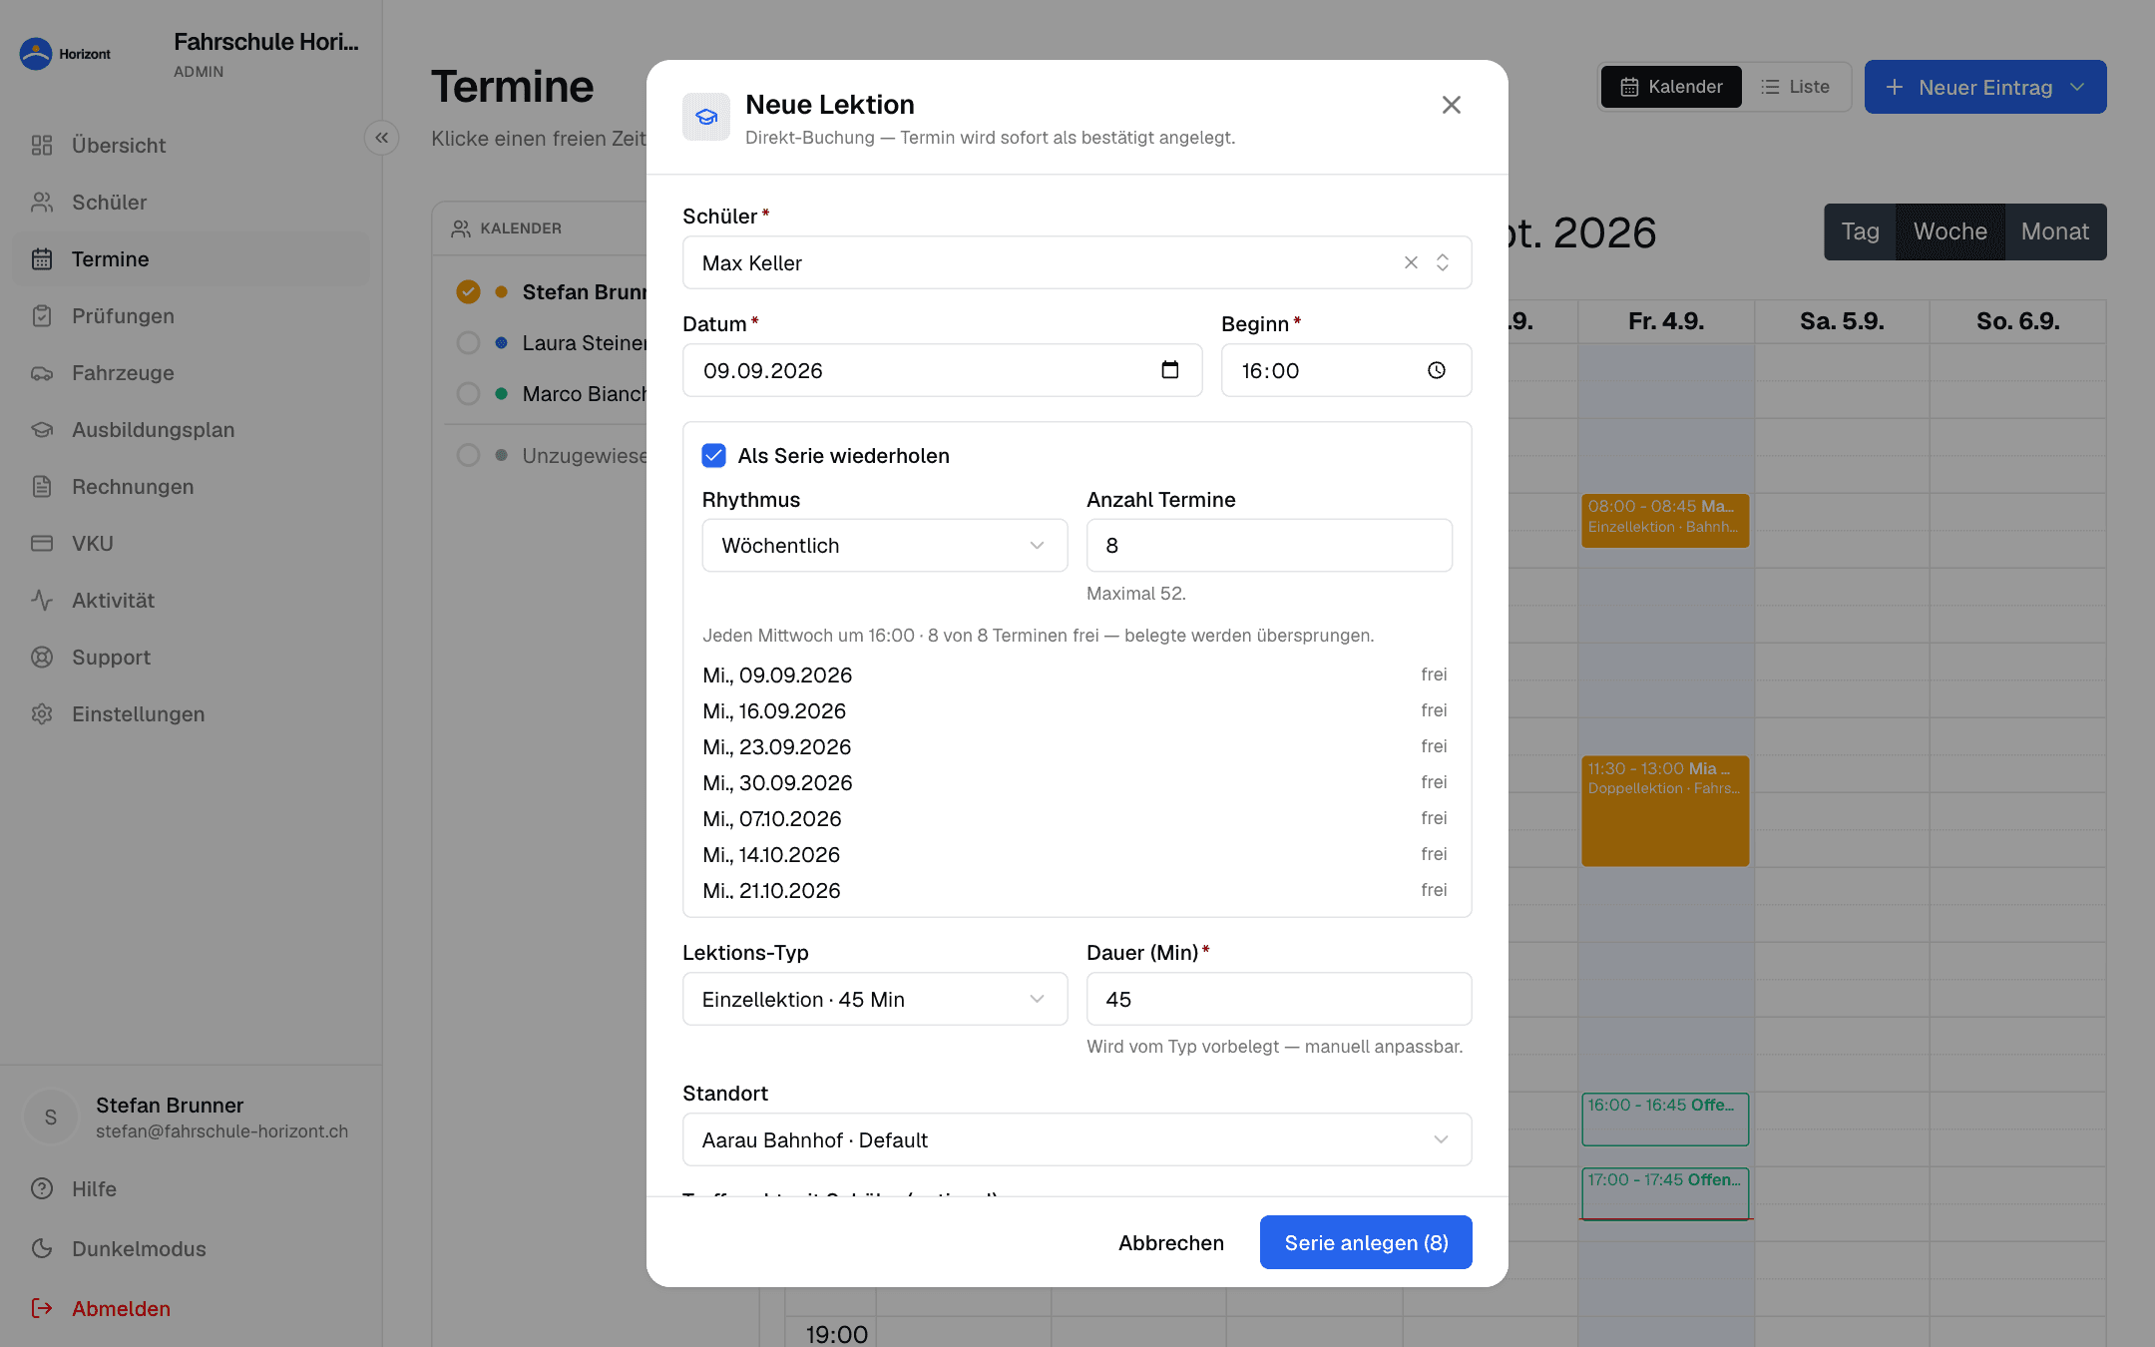The width and height of the screenshot is (2155, 1347).
Task: Click Abmelden to log out
Action: pyautogui.click(x=191, y=1309)
